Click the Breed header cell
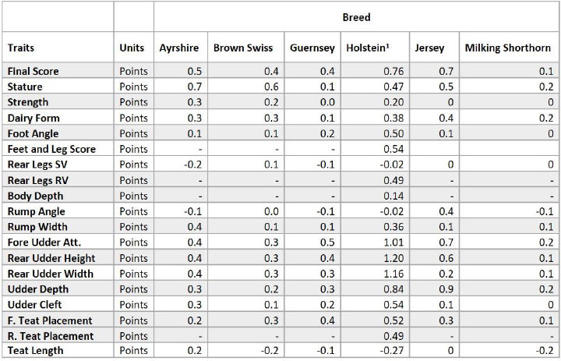Viewport: 561px width, 361px height. pos(356,17)
